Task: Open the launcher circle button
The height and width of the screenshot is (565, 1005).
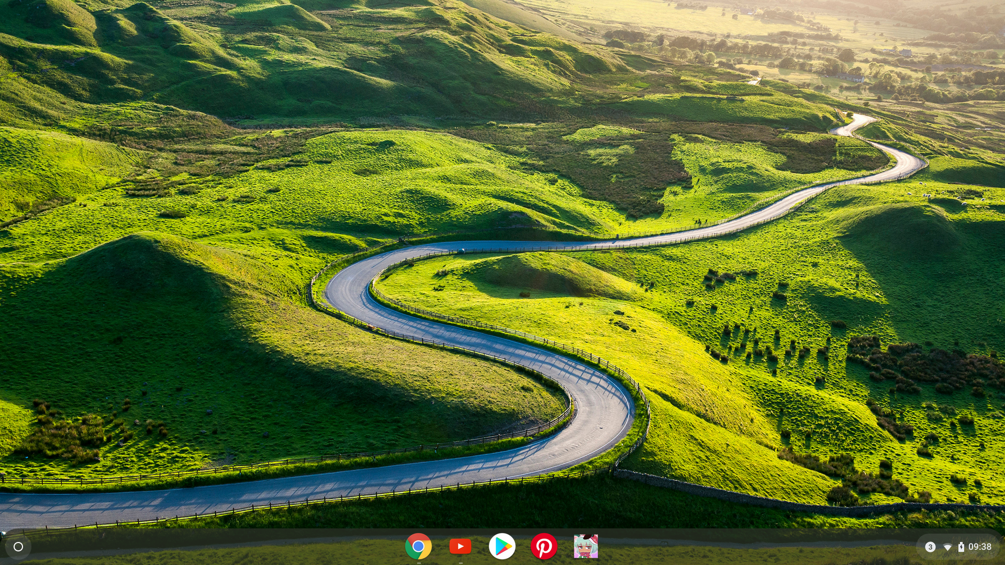Action: 18,547
